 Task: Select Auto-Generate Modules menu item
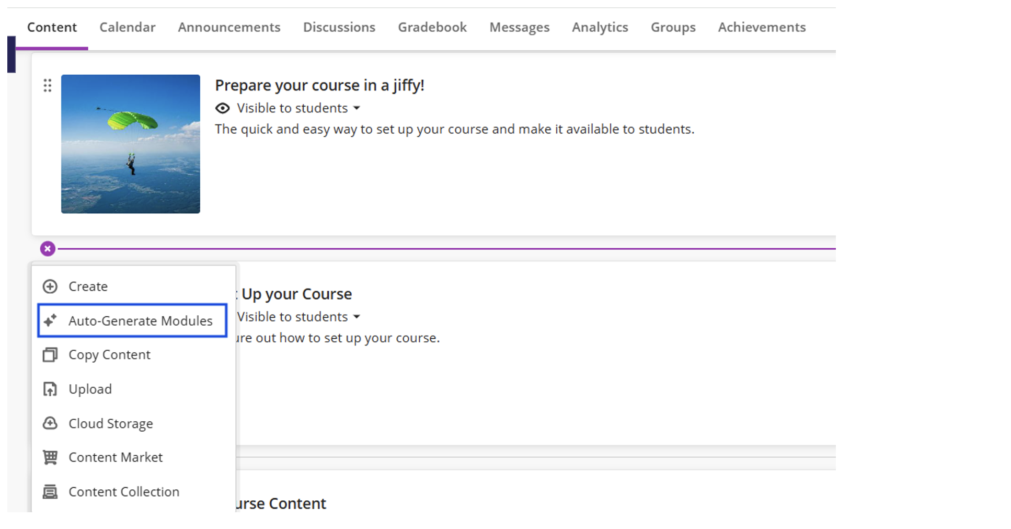coord(133,320)
